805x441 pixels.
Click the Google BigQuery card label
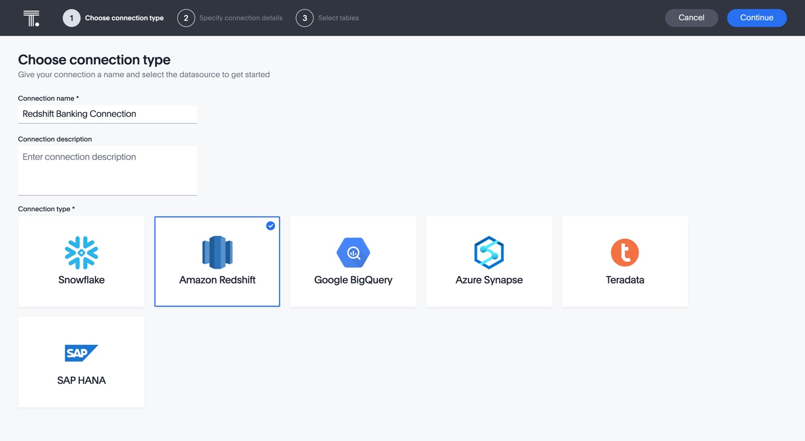353,280
